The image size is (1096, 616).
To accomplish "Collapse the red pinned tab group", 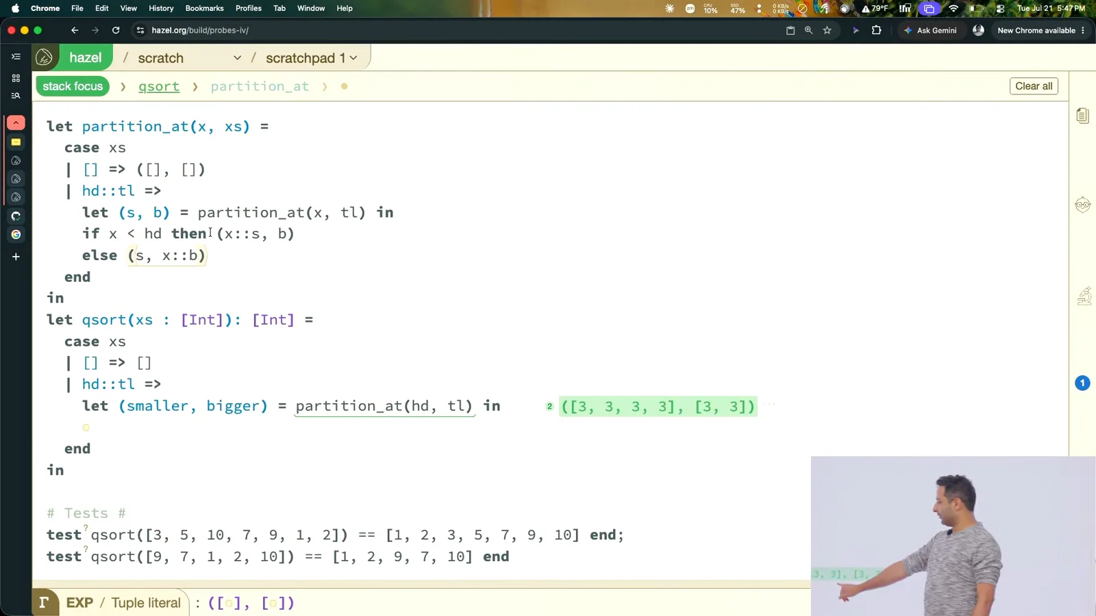I will (16, 123).
